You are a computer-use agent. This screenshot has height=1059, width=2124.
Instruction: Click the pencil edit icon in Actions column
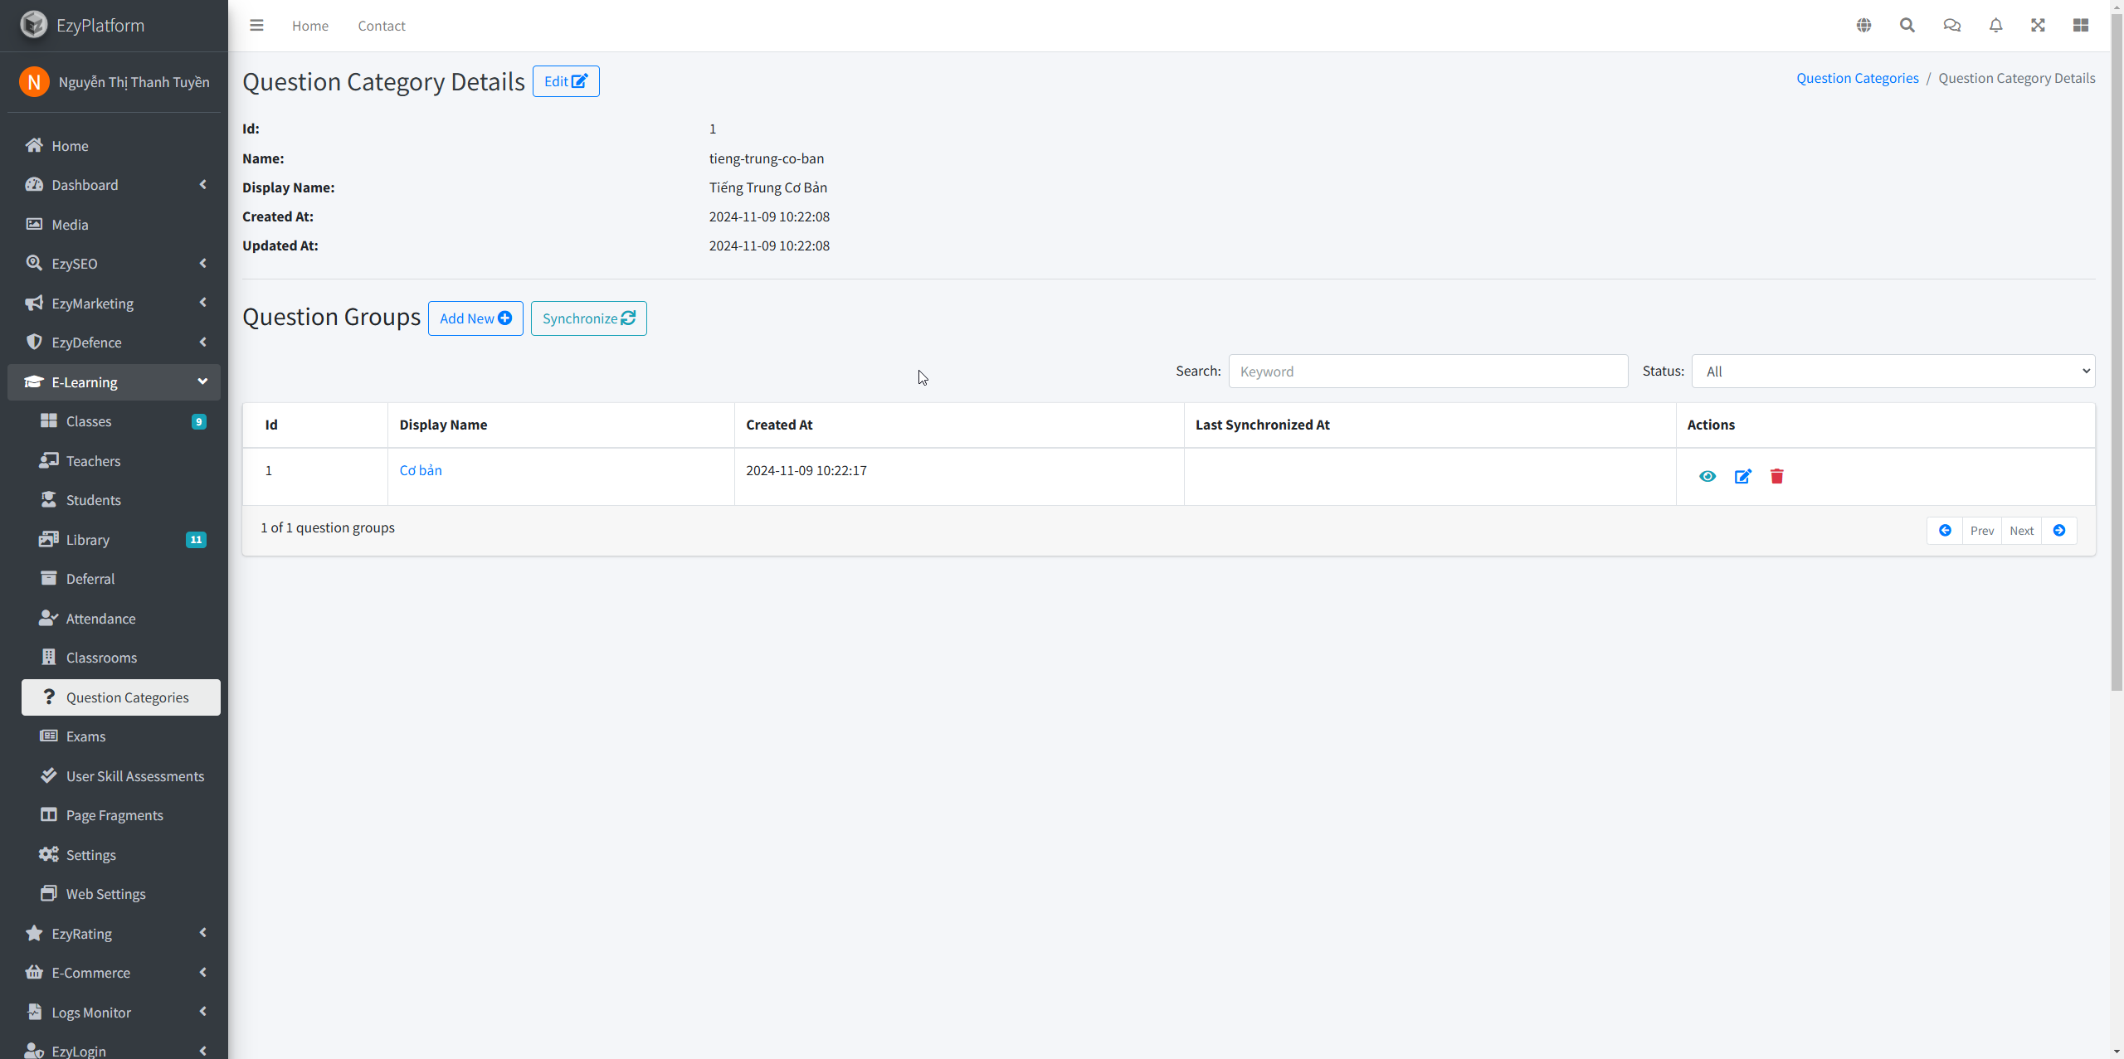(1742, 476)
